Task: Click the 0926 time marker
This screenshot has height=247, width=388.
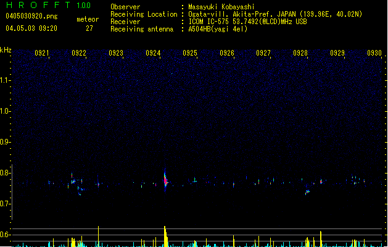Action: (x=227, y=53)
